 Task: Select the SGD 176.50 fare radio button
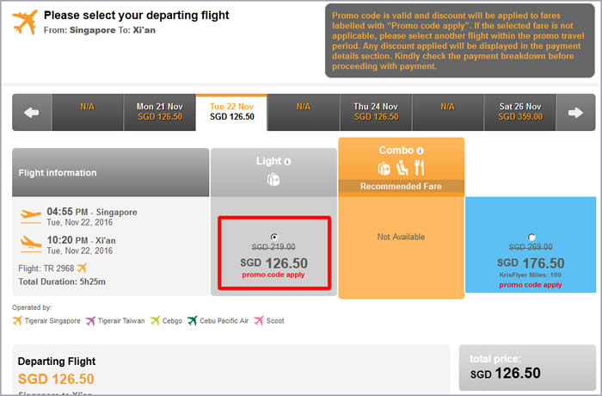531,237
